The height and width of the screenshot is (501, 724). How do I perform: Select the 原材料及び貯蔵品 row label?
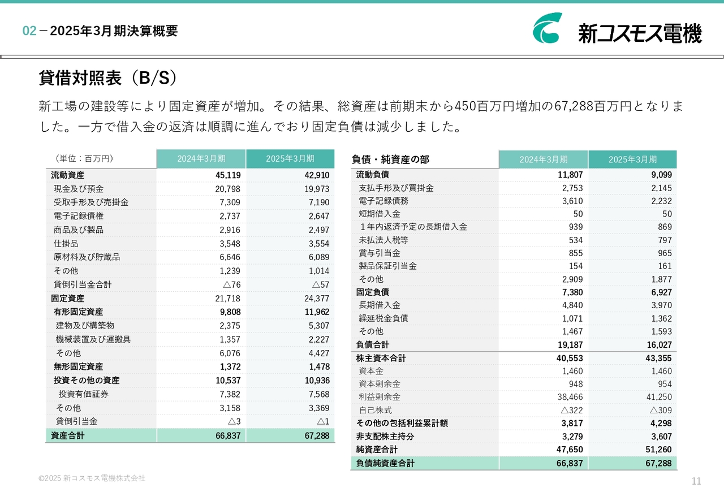[x=87, y=257]
